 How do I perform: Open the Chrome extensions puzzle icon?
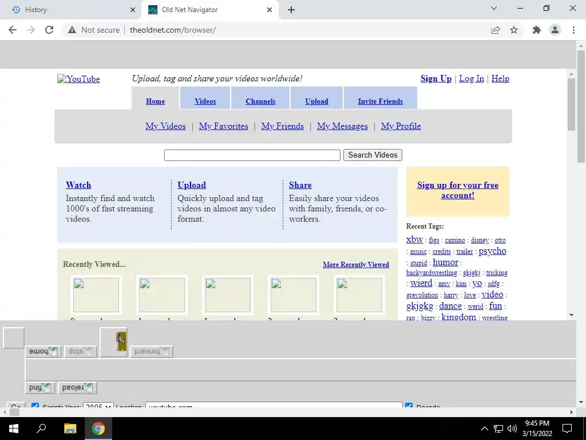click(537, 30)
